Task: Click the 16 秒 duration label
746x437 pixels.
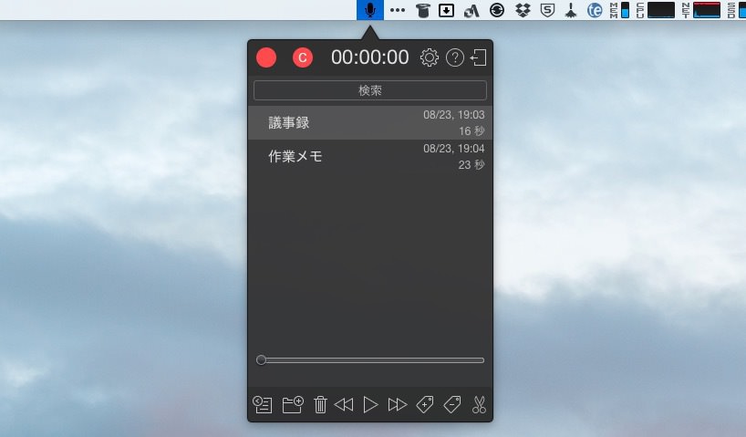Action: tap(471, 130)
